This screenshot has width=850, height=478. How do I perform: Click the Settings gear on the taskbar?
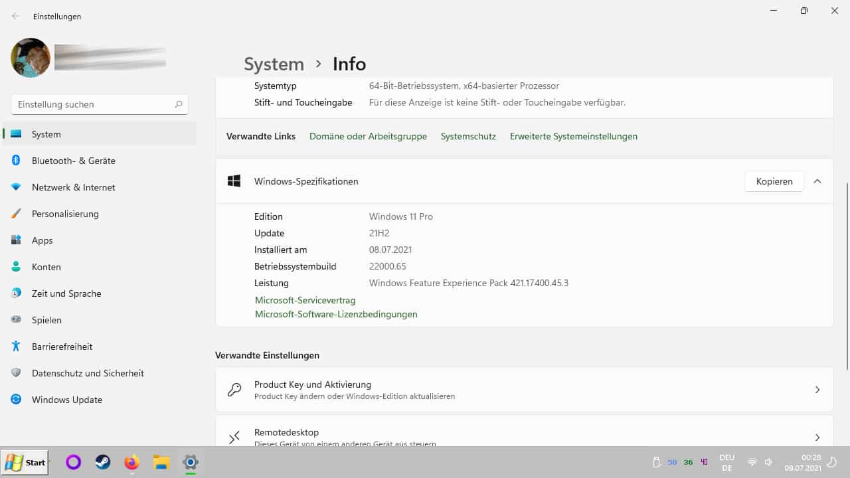(191, 462)
